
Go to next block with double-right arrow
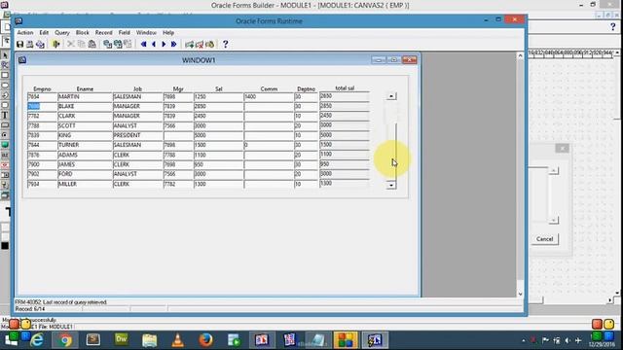click(x=173, y=44)
